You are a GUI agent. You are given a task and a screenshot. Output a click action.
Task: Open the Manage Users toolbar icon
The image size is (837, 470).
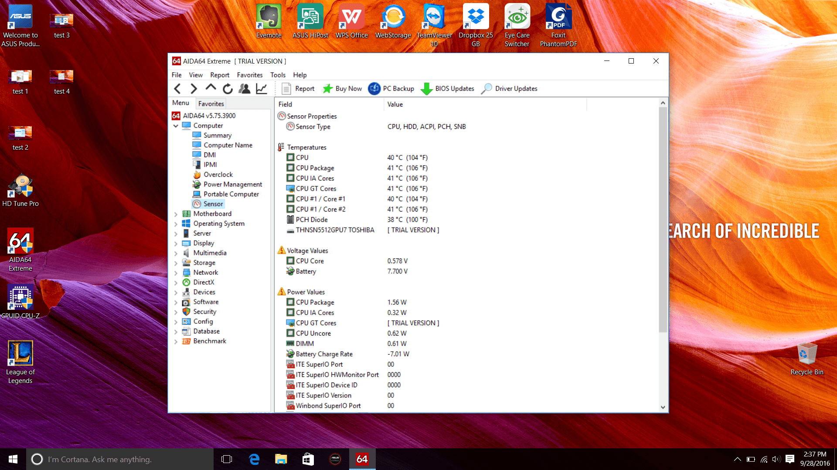tap(245, 89)
